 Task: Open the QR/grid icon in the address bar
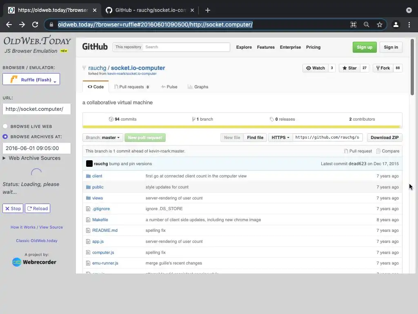click(354, 25)
